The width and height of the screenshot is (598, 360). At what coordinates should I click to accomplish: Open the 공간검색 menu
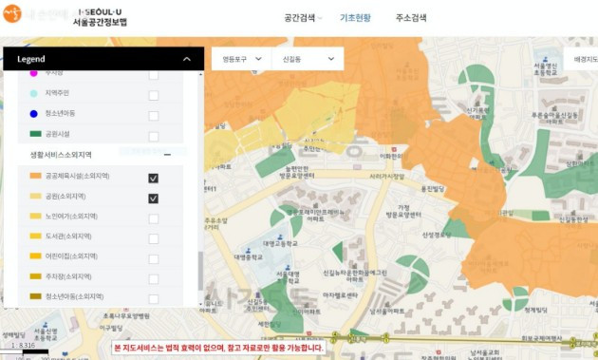(303, 17)
